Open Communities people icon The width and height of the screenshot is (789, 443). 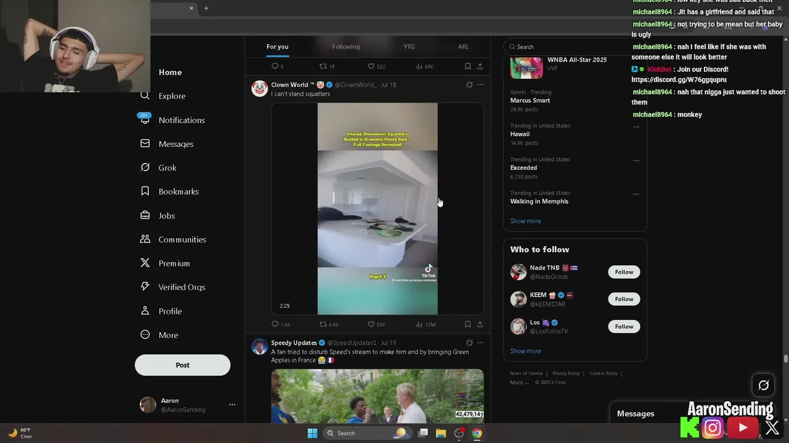(145, 239)
